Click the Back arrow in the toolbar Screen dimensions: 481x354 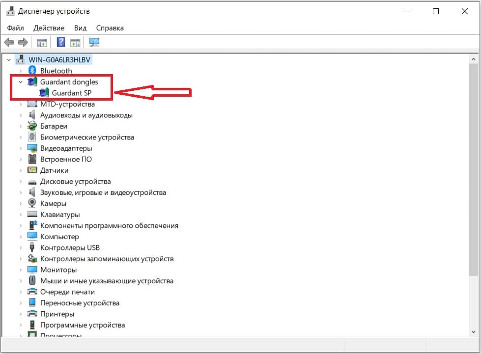(x=8, y=43)
